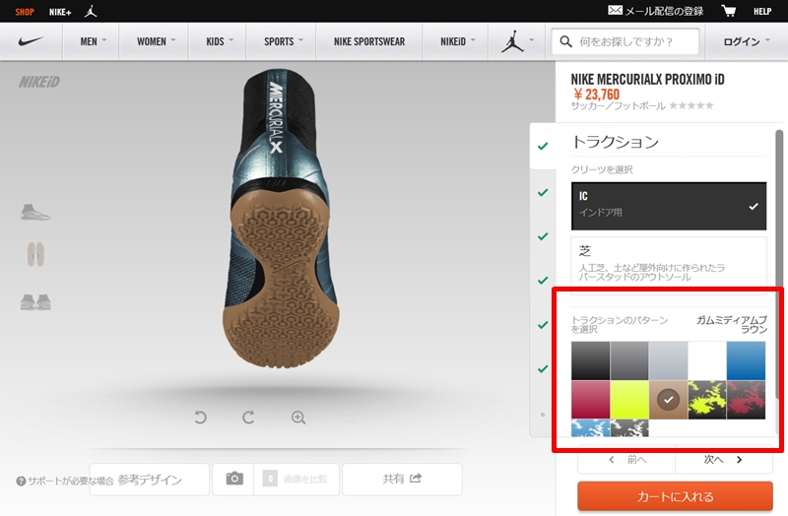Open the shopping cart icon

point(729,11)
